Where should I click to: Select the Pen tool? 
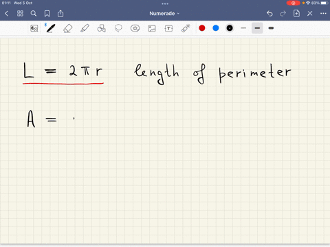(50, 28)
